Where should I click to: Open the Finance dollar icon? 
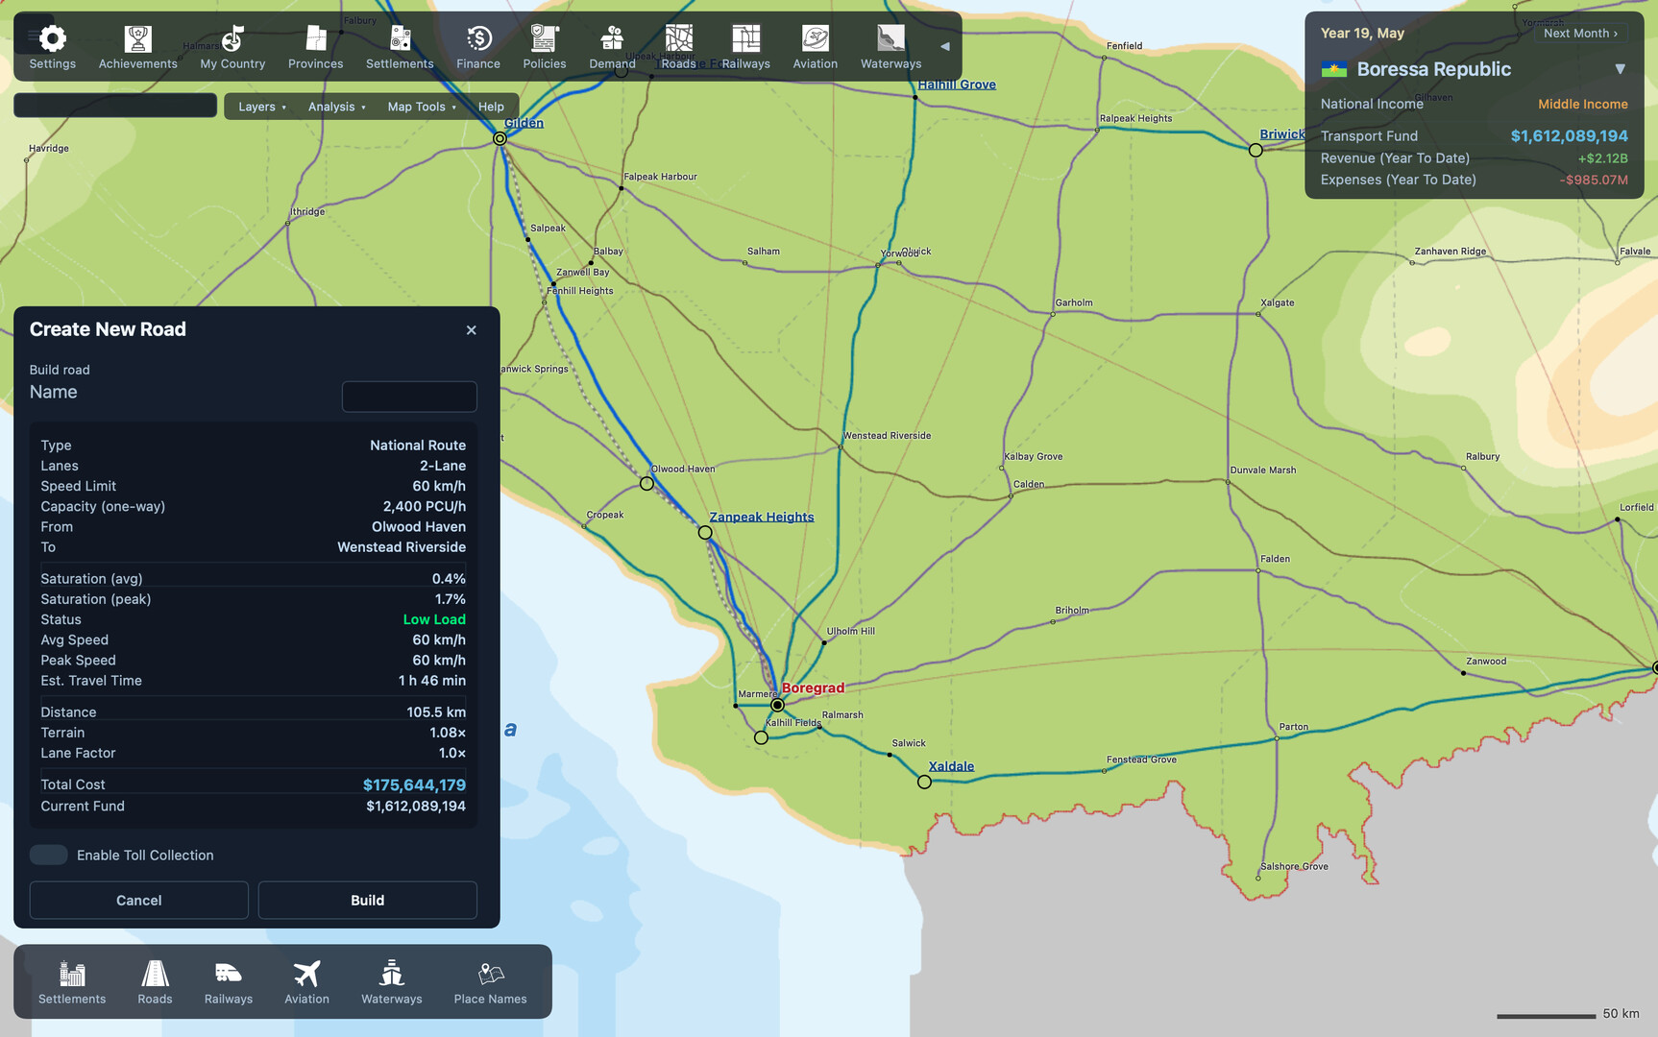click(478, 38)
